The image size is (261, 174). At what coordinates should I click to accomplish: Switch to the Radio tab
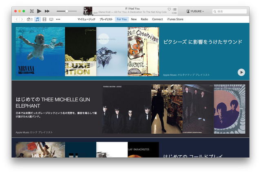(x=144, y=19)
